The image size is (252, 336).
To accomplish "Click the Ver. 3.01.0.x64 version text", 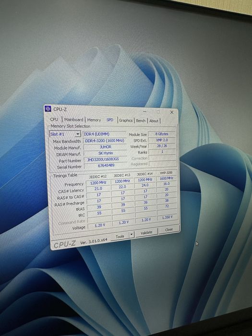I will (x=94, y=241).
